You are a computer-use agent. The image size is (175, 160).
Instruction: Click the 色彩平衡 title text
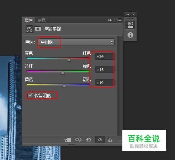click(53, 29)
